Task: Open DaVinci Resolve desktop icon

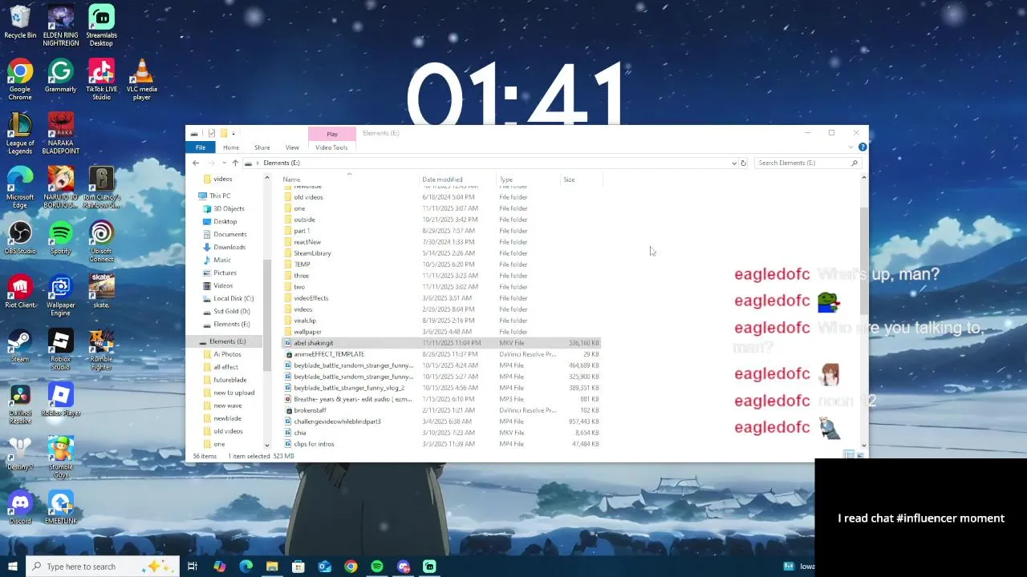Action: [20, 404]
